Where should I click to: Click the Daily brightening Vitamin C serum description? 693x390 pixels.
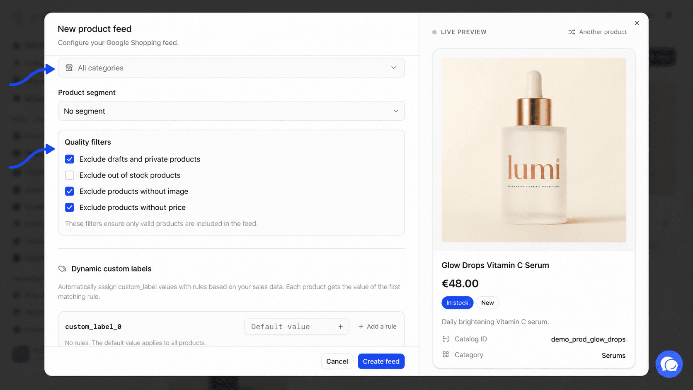(x=495, y=322)
